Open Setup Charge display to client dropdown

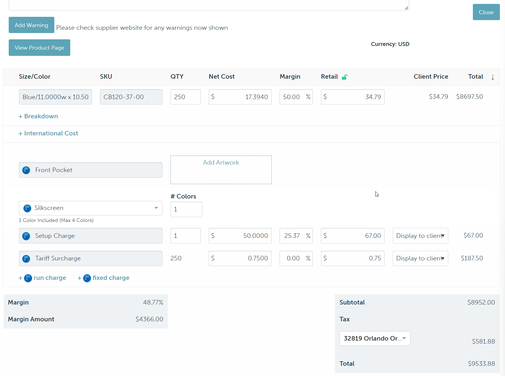pyautogui.click(x=420, y=236)
